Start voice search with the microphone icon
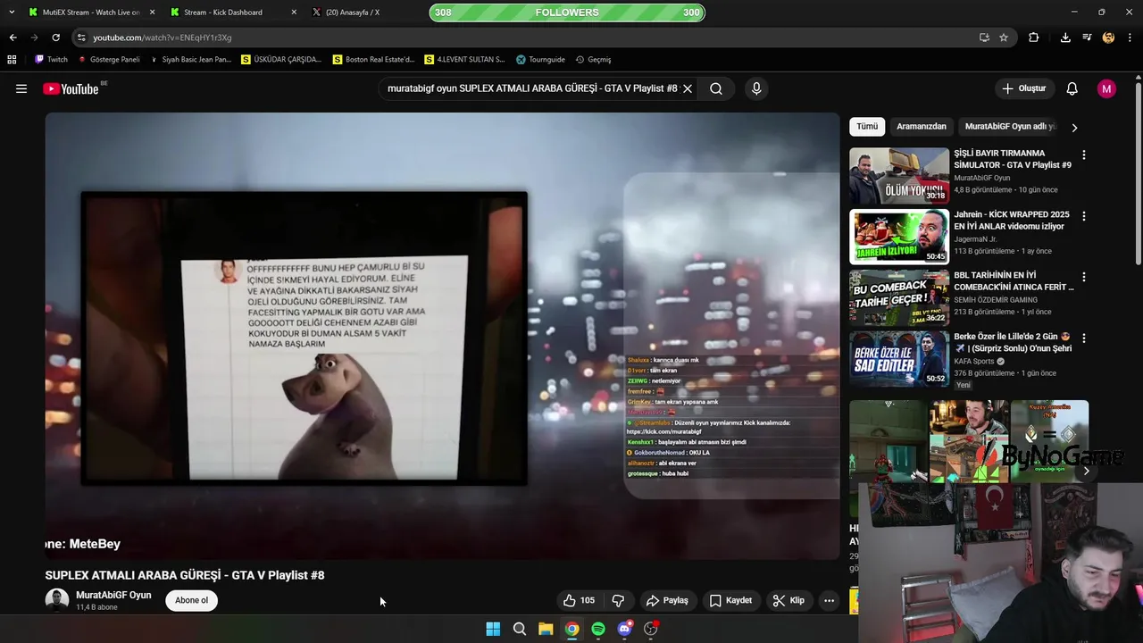 (756, 88)
